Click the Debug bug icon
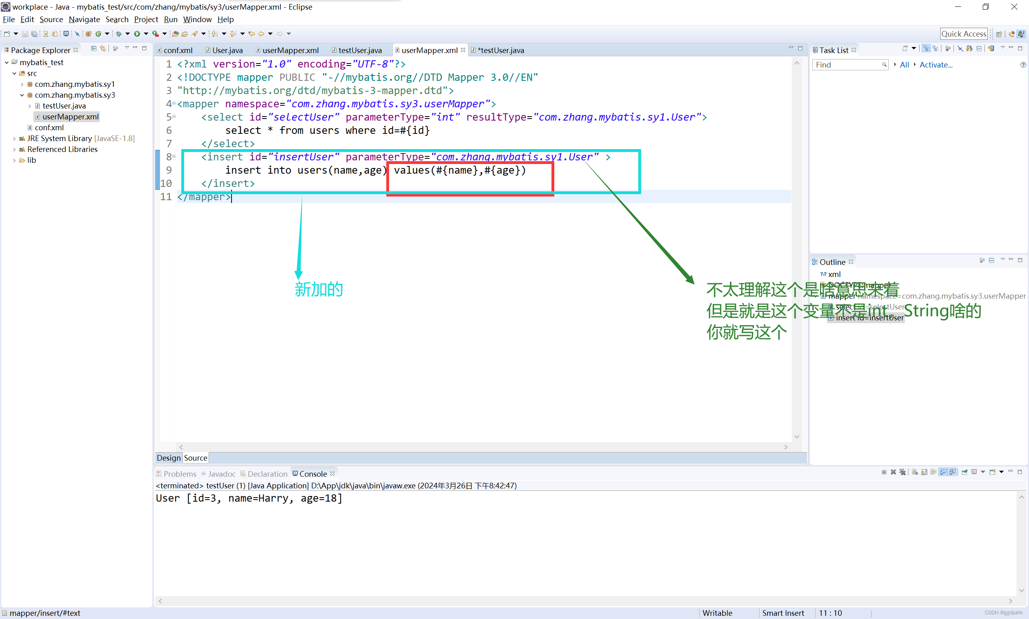This screenshot has height=619, width=1029. (119, 34)
